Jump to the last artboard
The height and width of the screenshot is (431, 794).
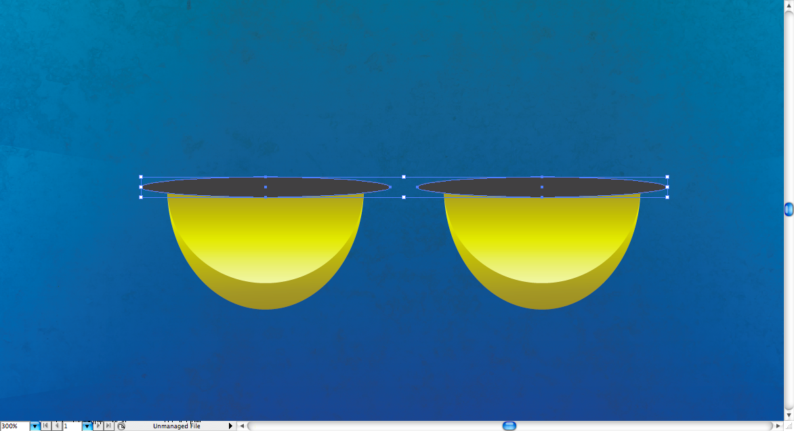pyautogui.click(x=108, y=426)
